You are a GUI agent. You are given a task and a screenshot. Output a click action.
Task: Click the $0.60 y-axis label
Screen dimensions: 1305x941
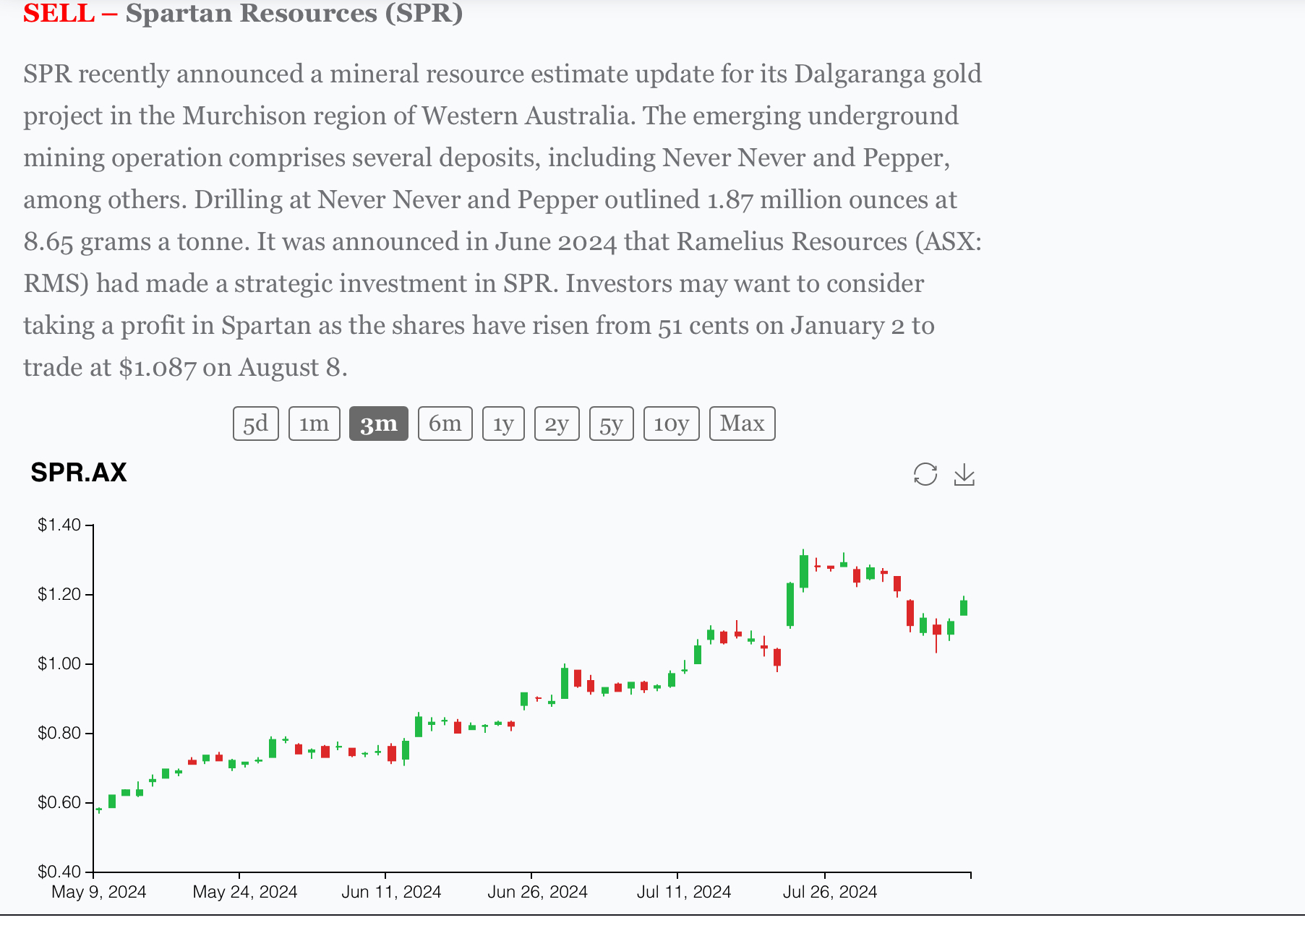[59, 802]
